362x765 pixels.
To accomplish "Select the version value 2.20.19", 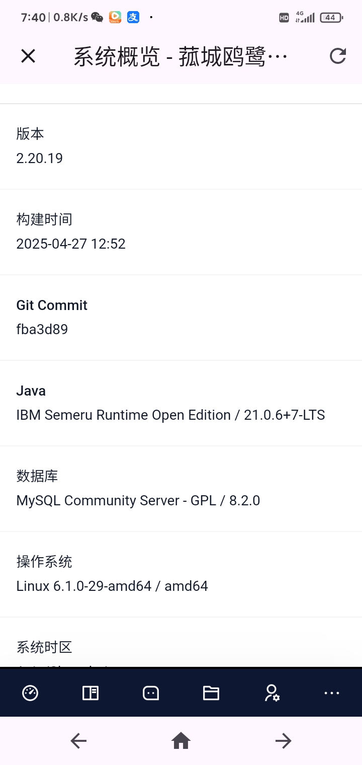I will (x=40, y=159).
